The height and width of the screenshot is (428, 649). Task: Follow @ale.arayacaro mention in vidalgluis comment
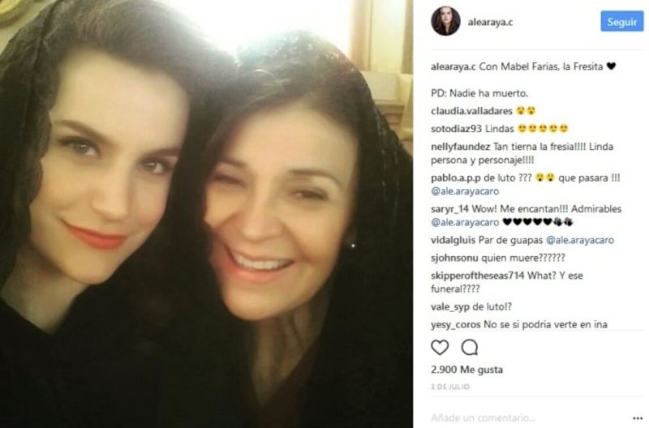(580, 240)
